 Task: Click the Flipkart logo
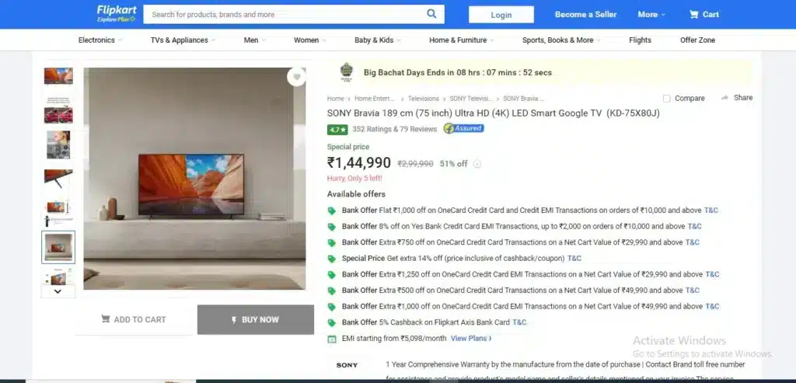pyautogui.click(x=117, y=14)
